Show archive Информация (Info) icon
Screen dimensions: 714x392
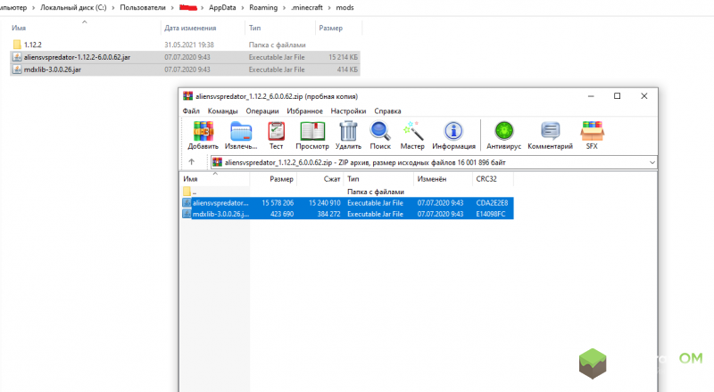tap(453, 135)
